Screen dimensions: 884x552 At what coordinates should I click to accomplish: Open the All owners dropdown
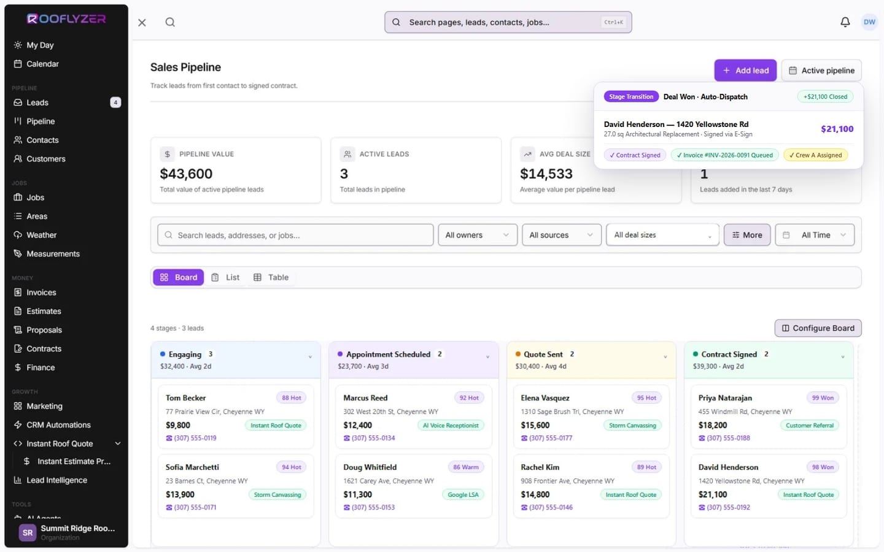click(478, 235)
